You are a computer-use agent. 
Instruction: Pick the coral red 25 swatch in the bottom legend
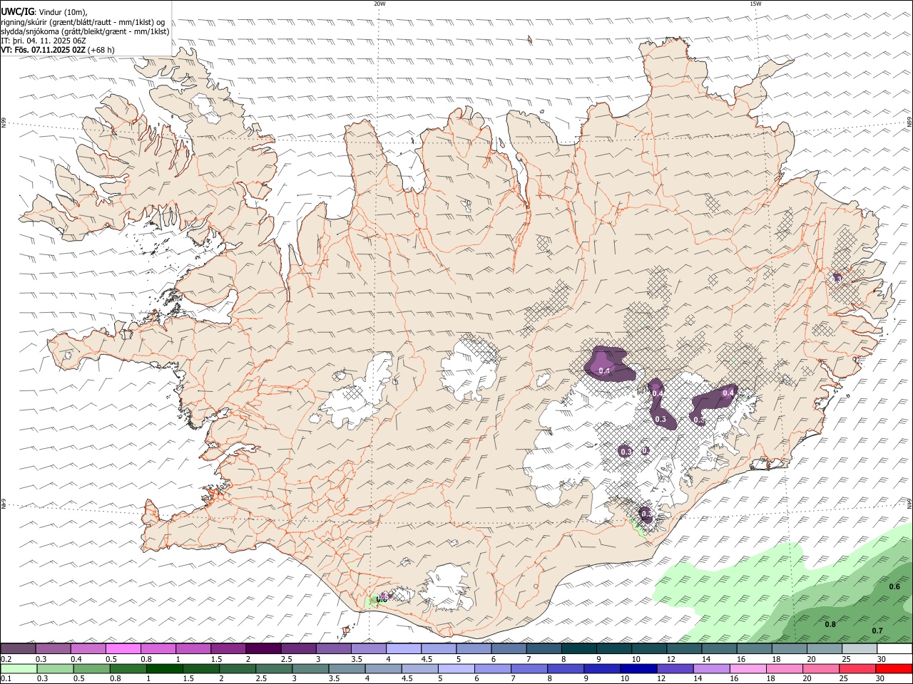[x=858, y=668]
